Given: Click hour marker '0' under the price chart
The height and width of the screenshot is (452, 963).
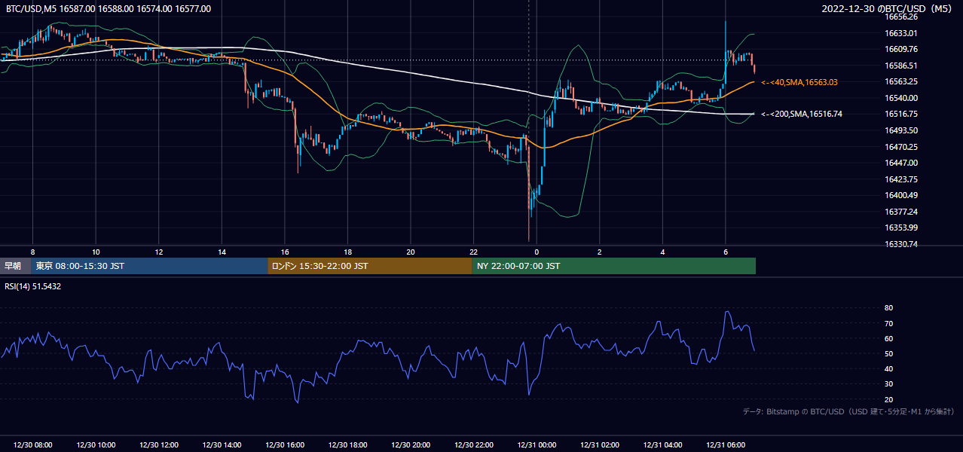Looking at the screenshot, I should click(537, 252).
